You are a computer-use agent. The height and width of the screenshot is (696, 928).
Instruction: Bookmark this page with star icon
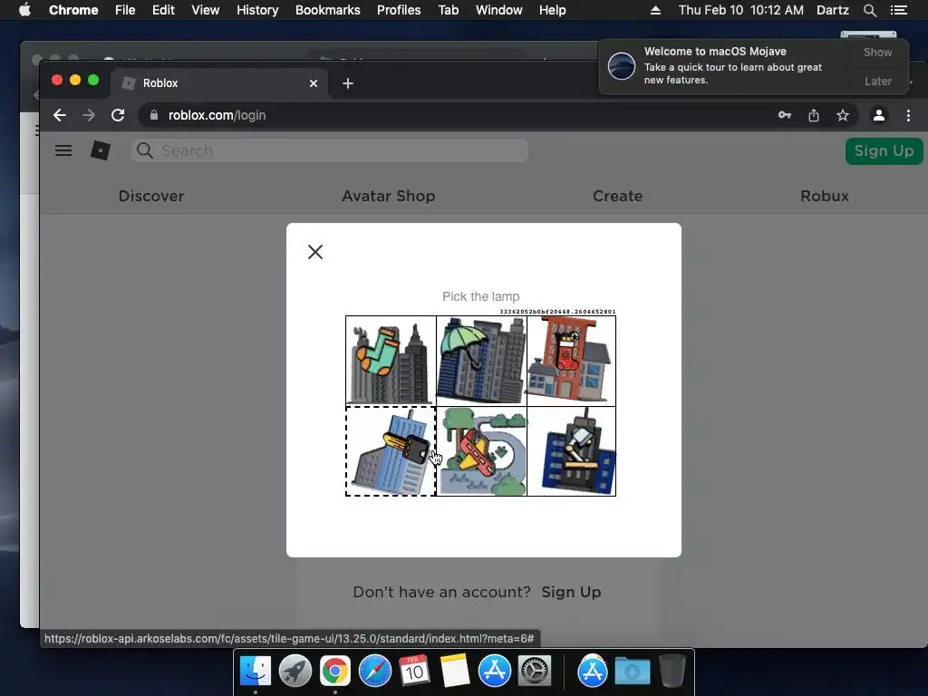pos(843,115)
